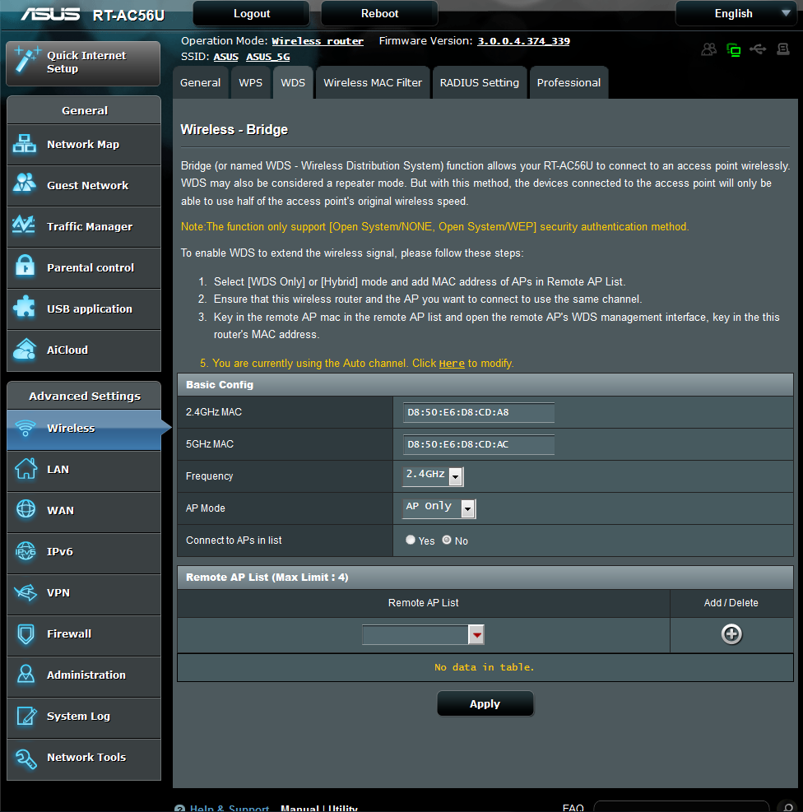Click the USB application puzzle icon

coord(24,307)
